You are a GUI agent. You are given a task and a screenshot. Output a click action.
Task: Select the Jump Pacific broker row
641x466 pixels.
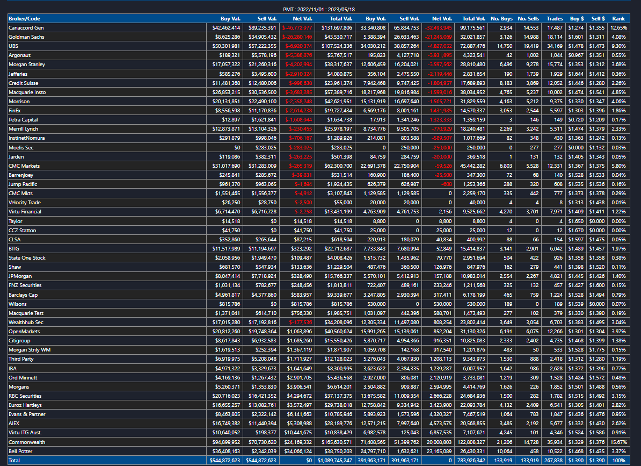319,184
